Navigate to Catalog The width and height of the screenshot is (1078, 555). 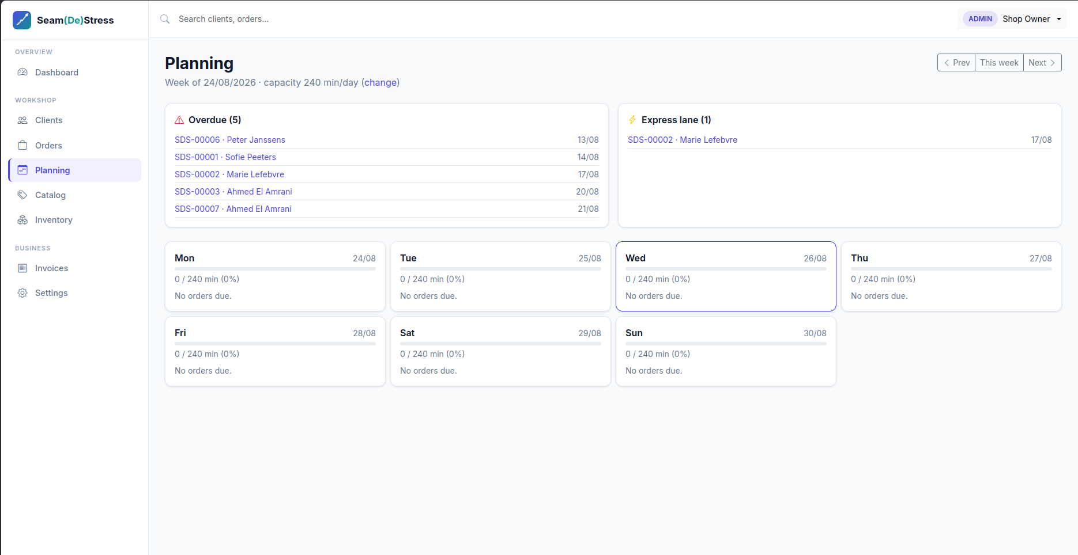tap(75, 195)
